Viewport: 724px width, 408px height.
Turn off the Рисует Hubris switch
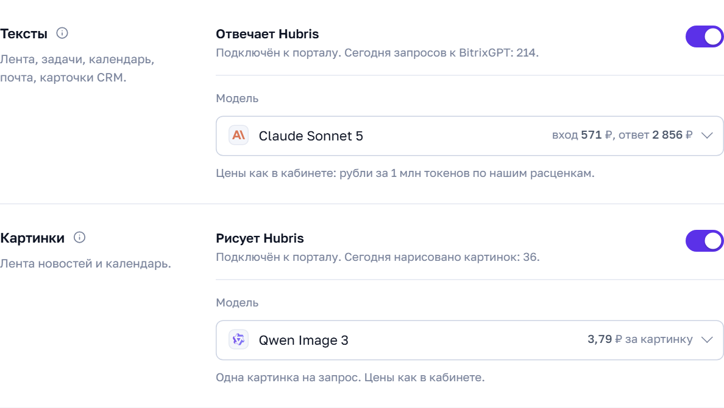704,241
